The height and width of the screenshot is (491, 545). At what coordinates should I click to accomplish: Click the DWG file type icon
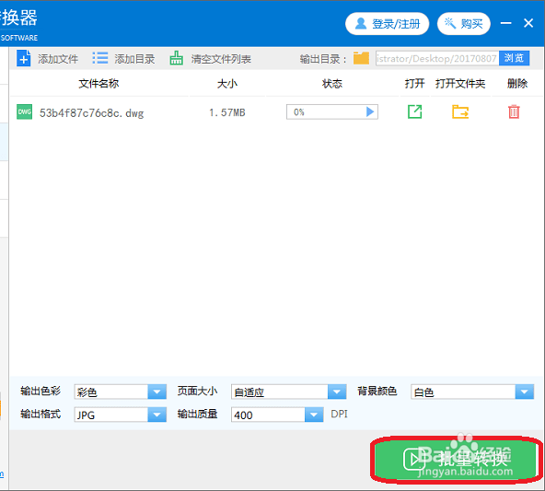tap(24, 112)
